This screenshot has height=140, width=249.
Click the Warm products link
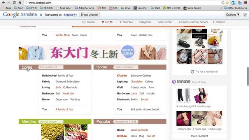point(139,130)
